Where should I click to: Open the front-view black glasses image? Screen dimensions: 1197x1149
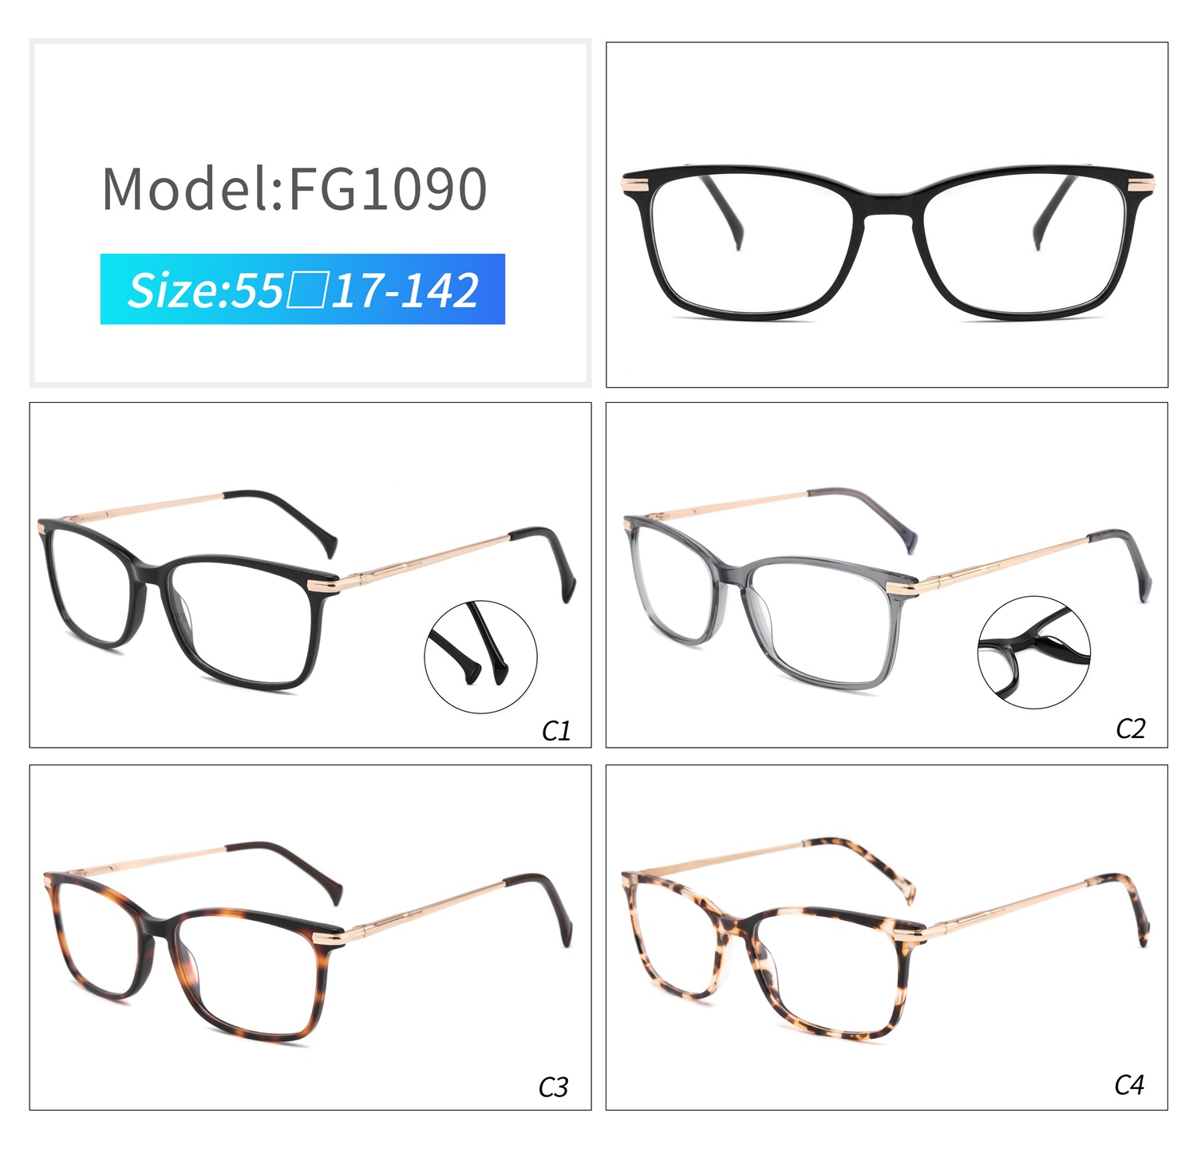887,242
